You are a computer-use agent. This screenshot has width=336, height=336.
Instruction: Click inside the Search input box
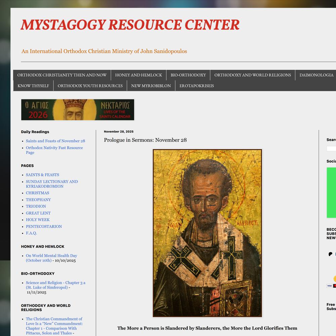331,149
